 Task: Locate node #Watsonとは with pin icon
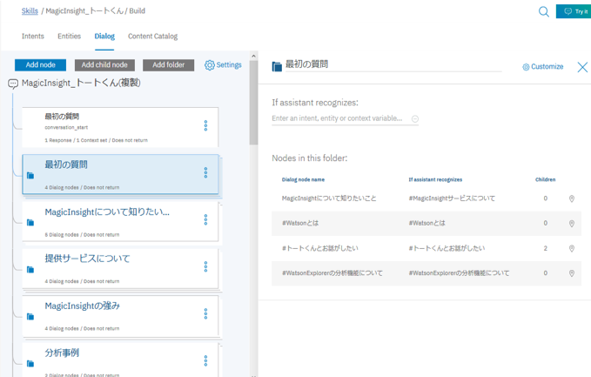[x=571, y=224]
